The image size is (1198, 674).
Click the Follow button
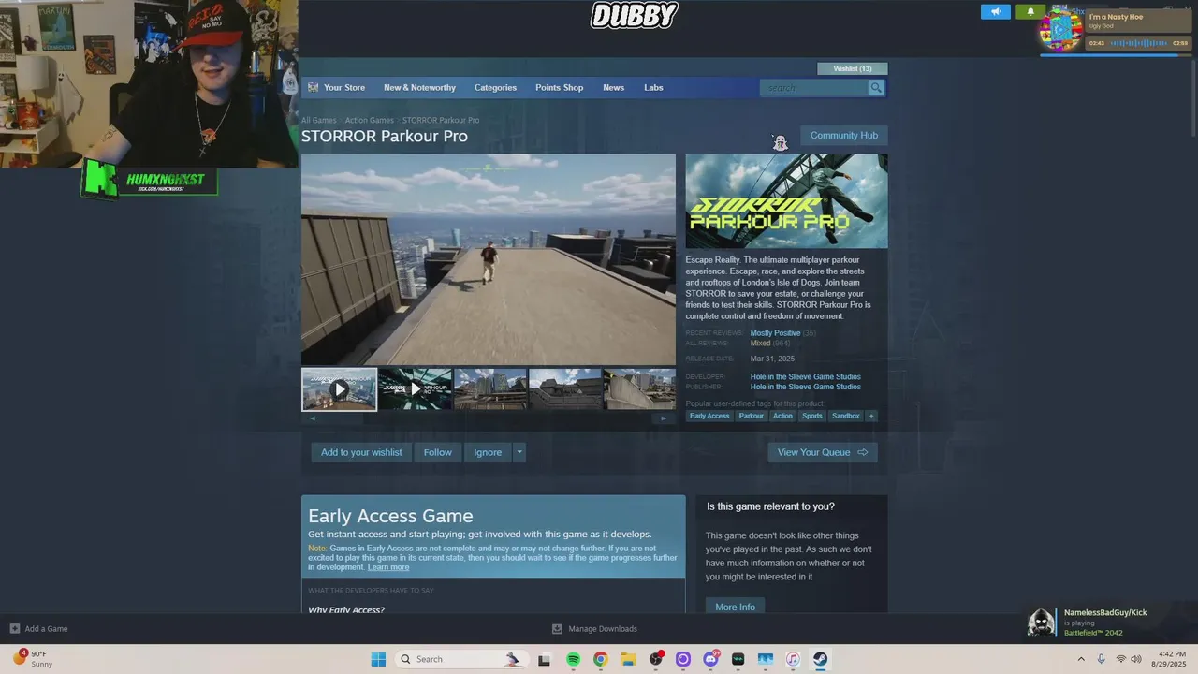437,452
